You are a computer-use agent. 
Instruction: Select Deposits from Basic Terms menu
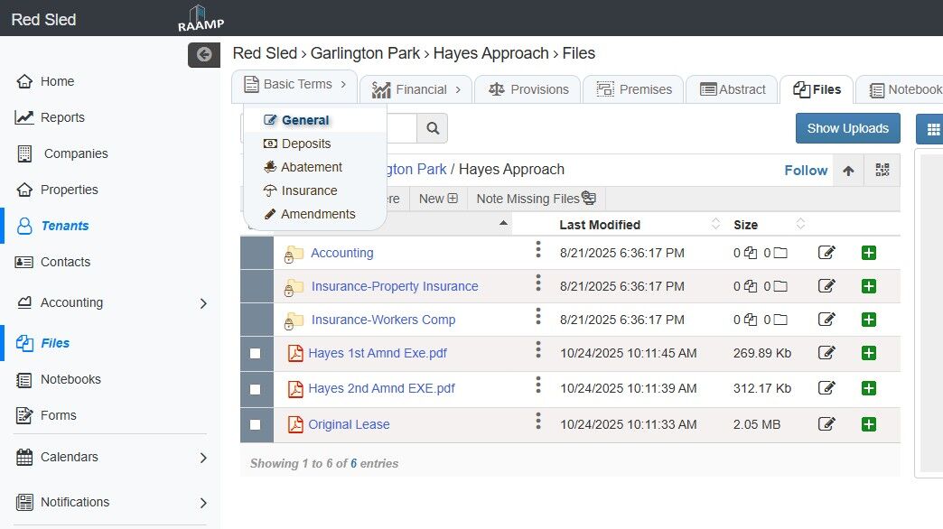[x=305, y=144]
